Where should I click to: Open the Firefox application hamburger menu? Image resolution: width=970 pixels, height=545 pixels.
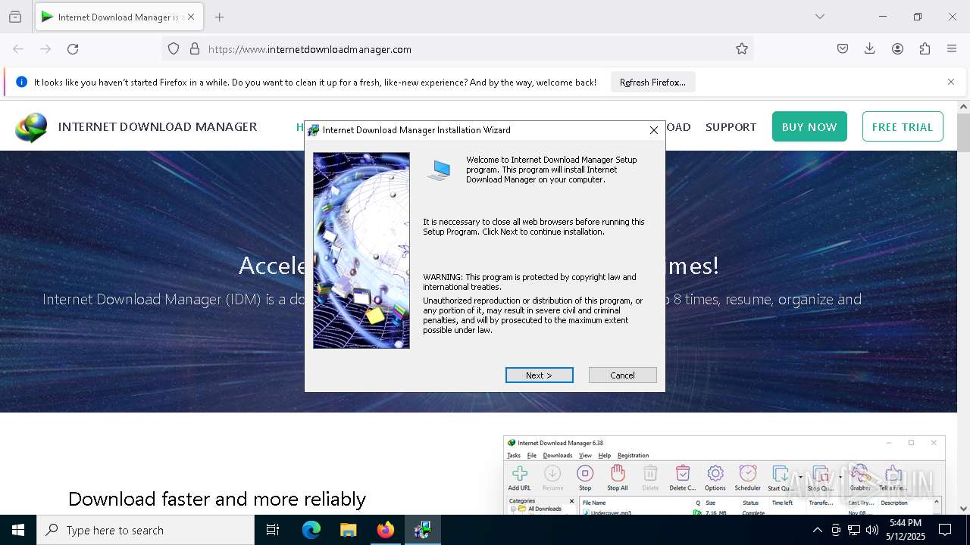pyautogui.click(x=952, y=48)
